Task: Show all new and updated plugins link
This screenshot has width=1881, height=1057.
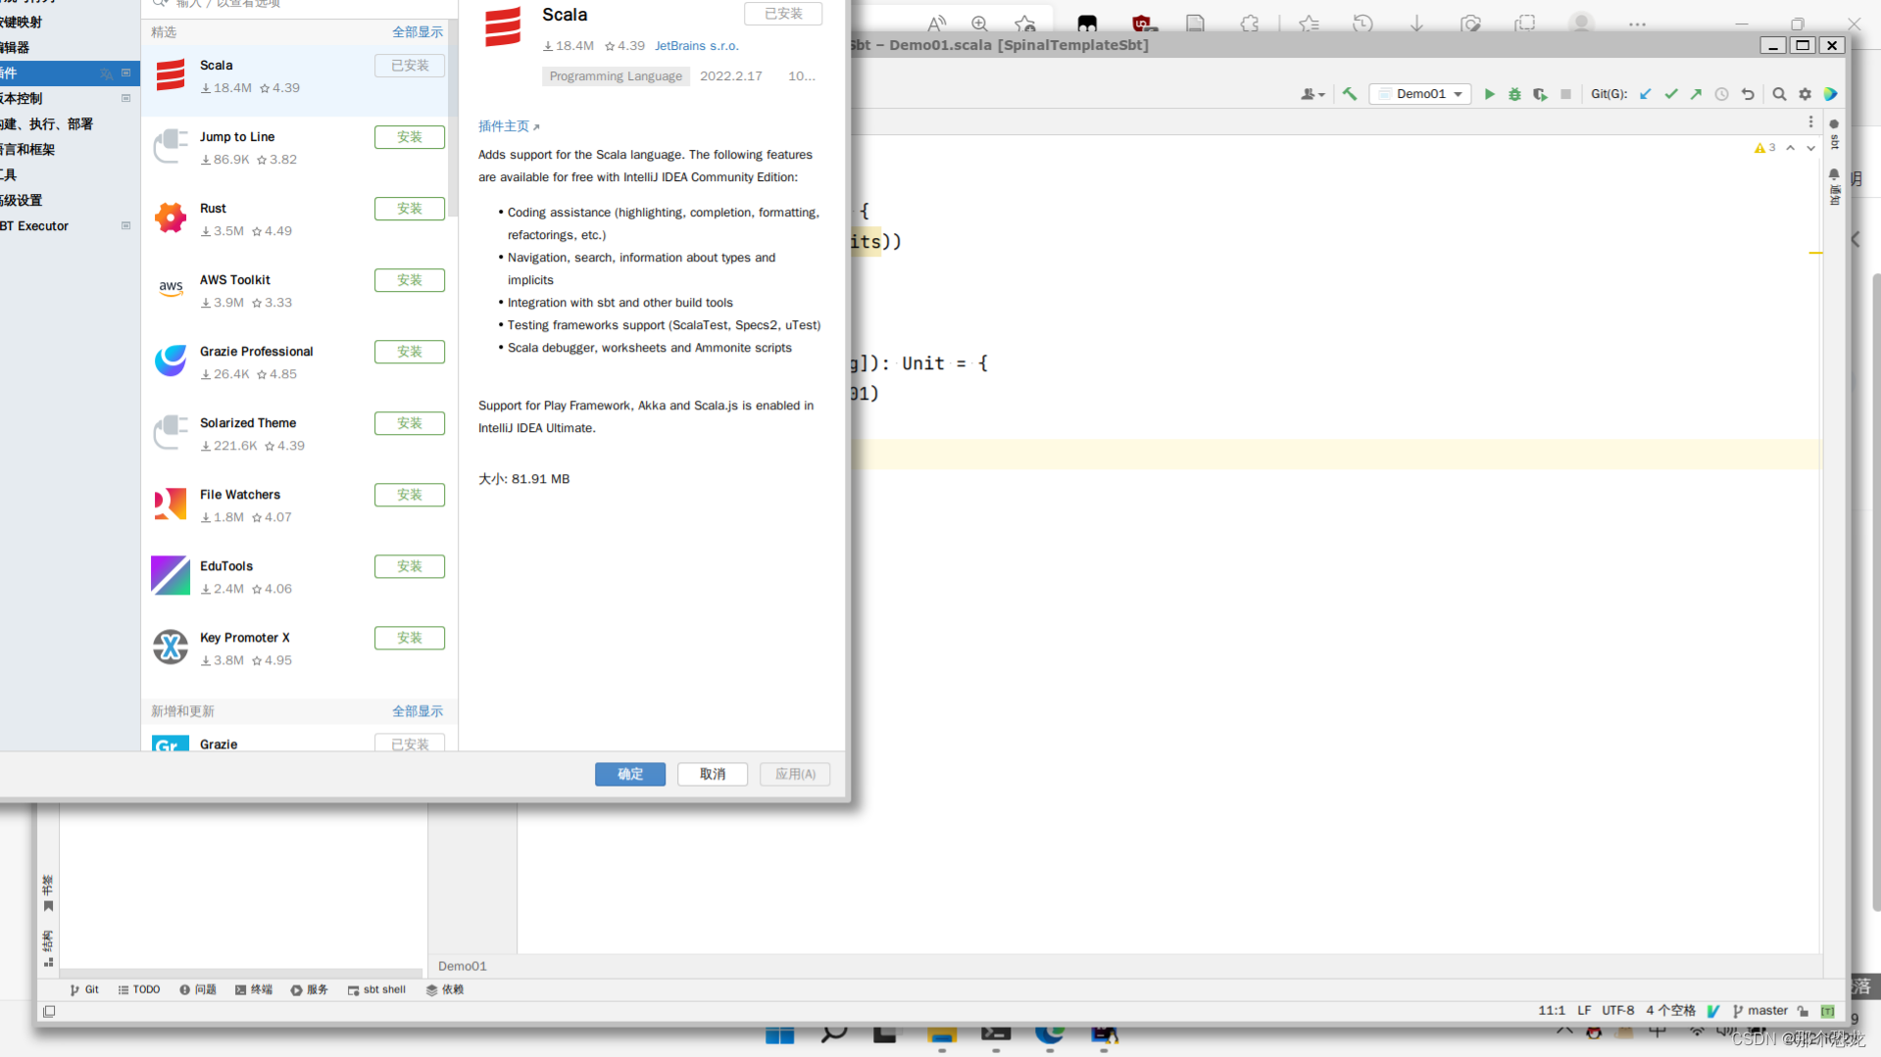Action: tap(418, 711)
